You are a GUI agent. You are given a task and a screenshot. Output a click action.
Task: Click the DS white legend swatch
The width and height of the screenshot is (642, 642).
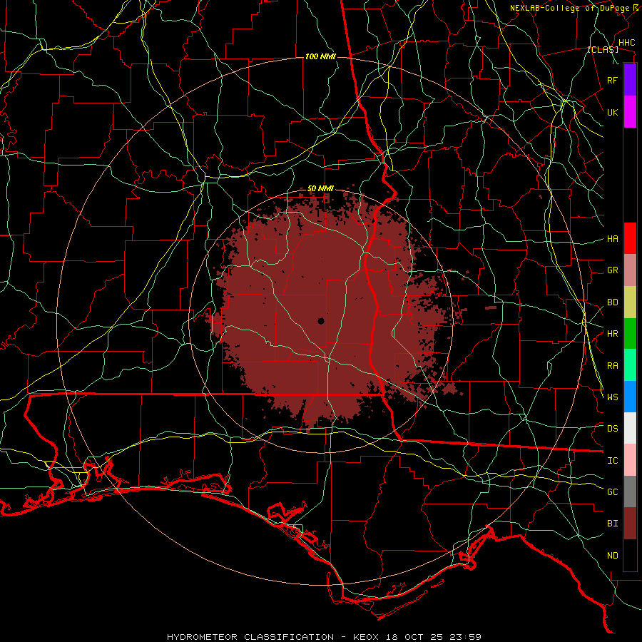[630, 428]
